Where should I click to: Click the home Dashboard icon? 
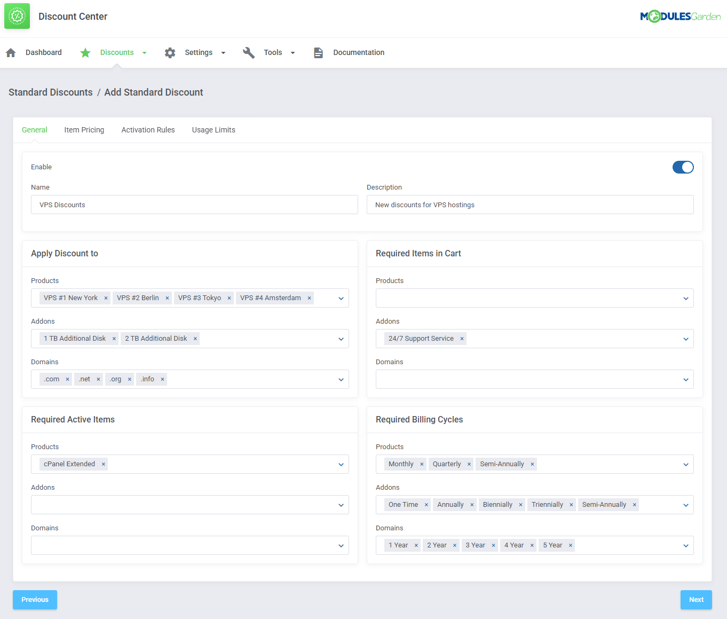point(11,52)
